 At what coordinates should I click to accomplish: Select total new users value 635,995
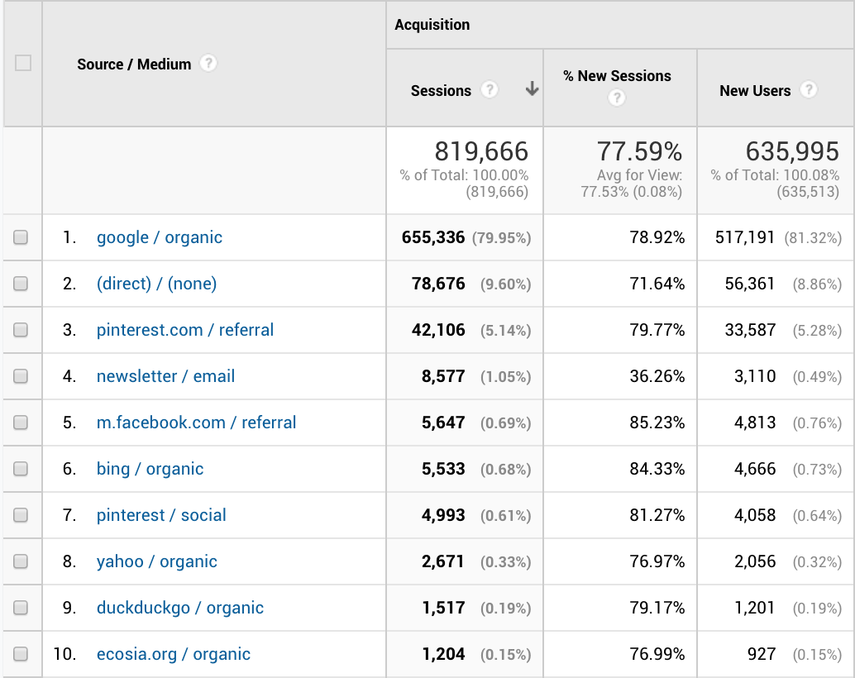pyautogui.click(x=792, y=151)
